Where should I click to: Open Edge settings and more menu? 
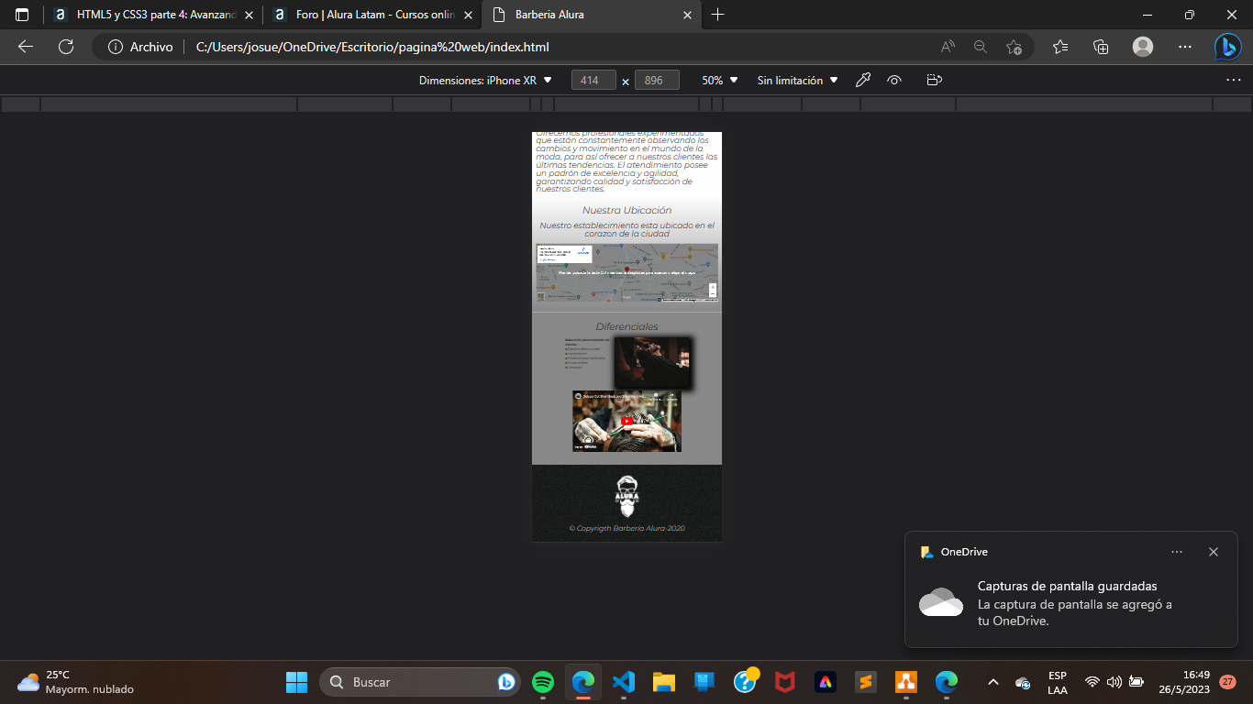coord(1184,47)
